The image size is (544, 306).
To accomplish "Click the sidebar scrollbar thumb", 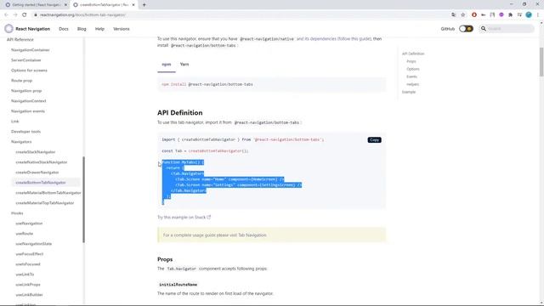I will [x=83, y=200].
